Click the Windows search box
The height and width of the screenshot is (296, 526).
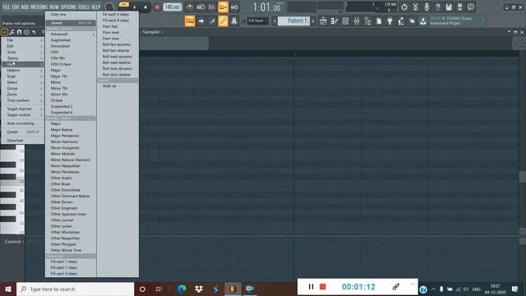coord(75,289)
